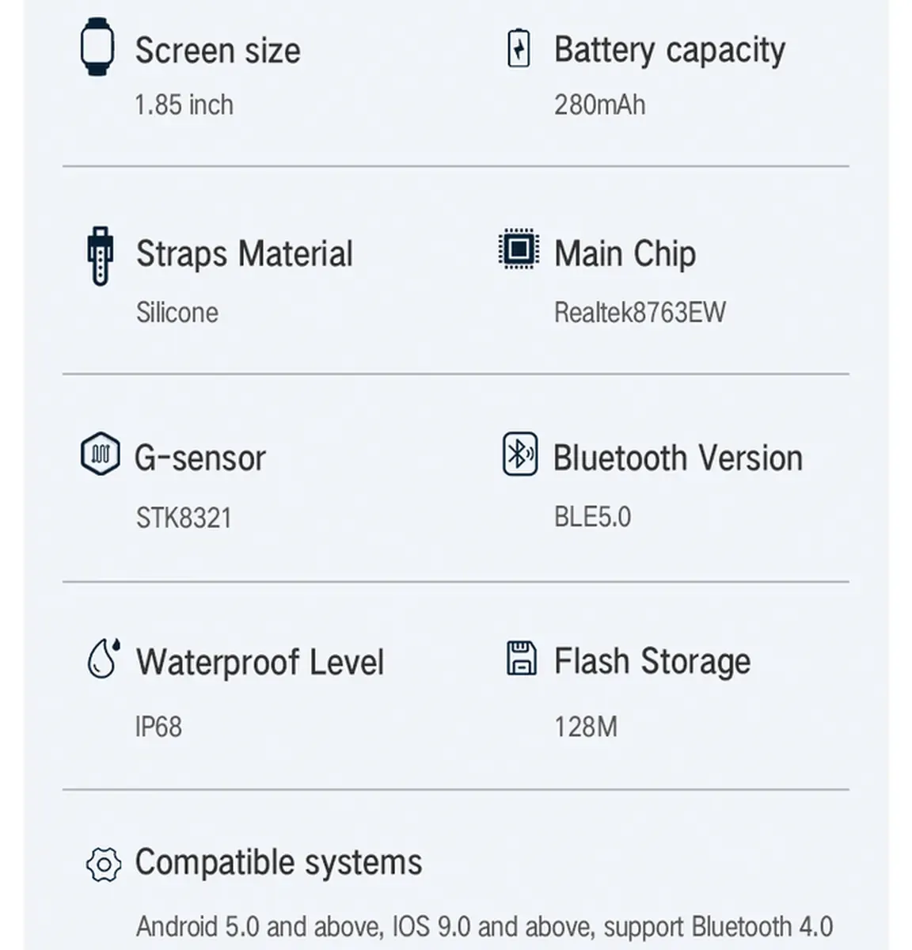Viewport: 912px width, 950px height.
Task: Click the Main Chip heading
Action: [x=625, y=254]
